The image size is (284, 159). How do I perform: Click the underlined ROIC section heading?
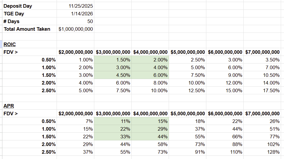point(9,44)
